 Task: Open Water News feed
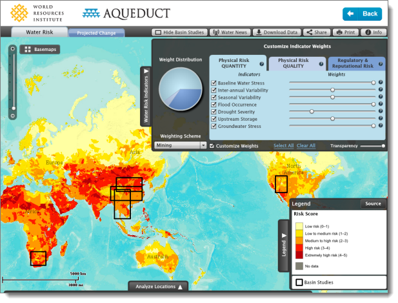point(230,32)
